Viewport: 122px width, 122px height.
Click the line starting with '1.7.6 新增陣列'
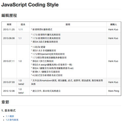point(46,38)
